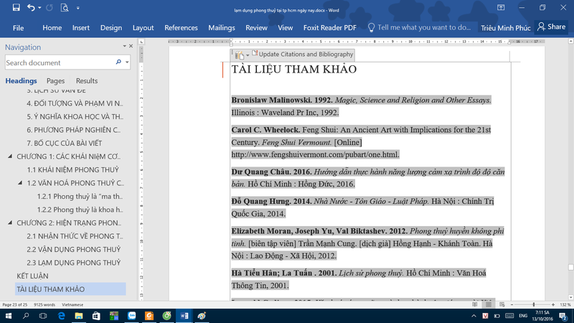Image resolution: width=574 pixels, height=323 pixels.
Task: Collapse the 1.2 VĂN HOÁ PHONG THUỶ heading
Action: [x=19, y=183]
